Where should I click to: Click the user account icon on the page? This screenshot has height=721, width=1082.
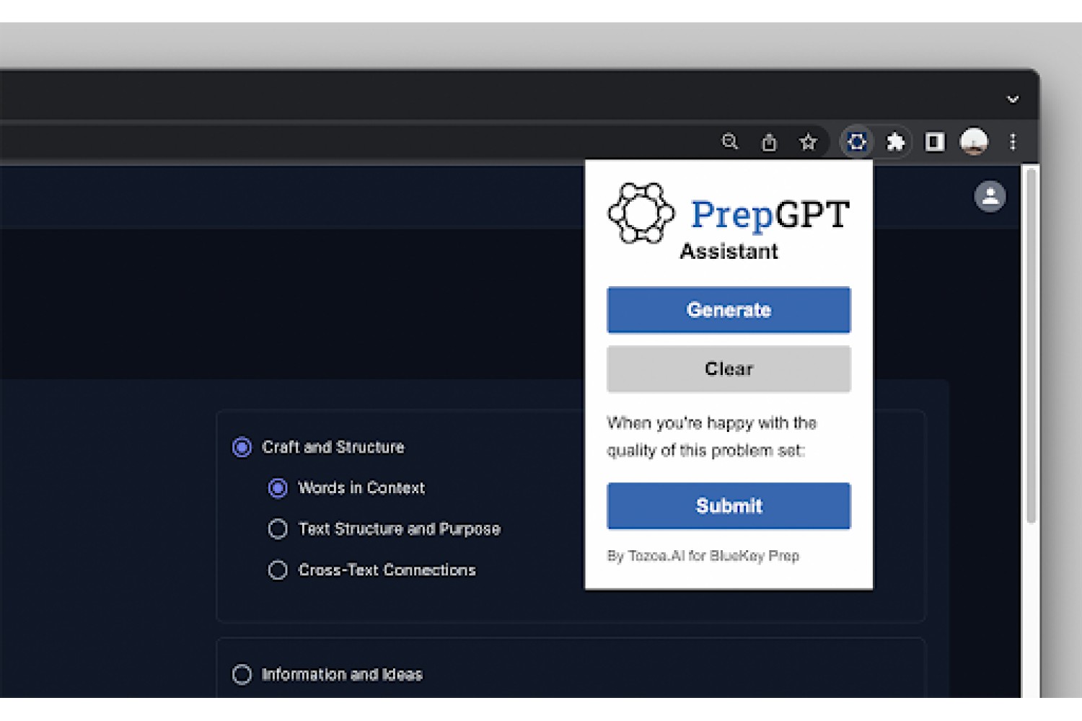[x=990, y=196]
